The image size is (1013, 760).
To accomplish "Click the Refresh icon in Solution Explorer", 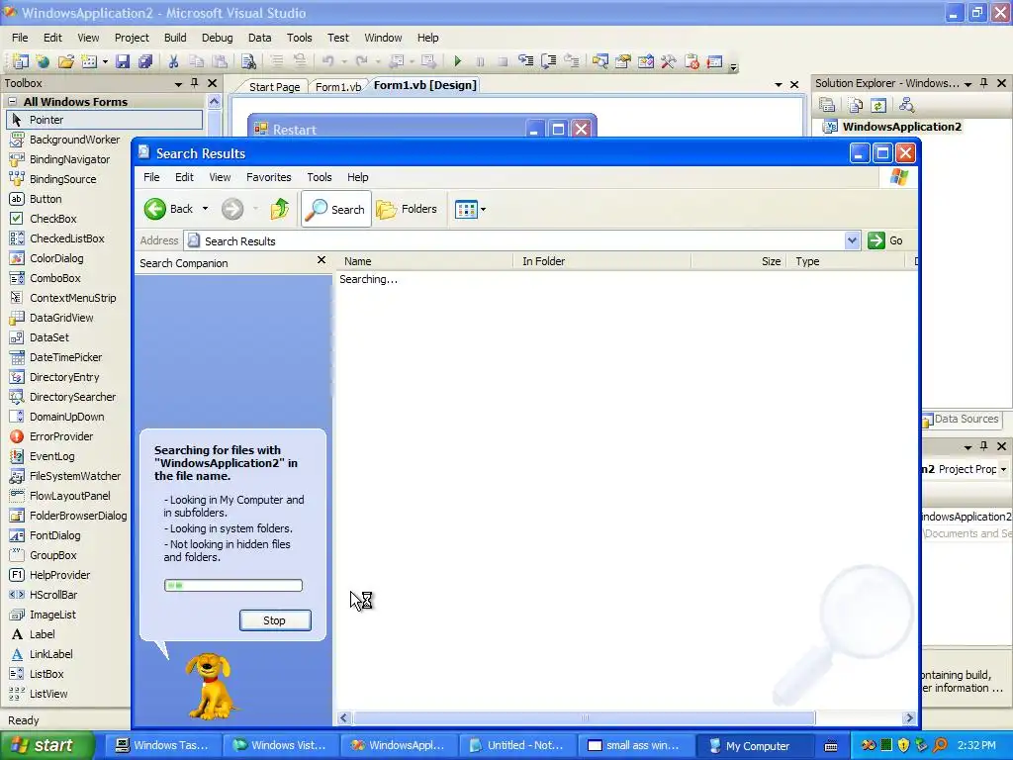I will pyautogui.click(x=878, y=105).
